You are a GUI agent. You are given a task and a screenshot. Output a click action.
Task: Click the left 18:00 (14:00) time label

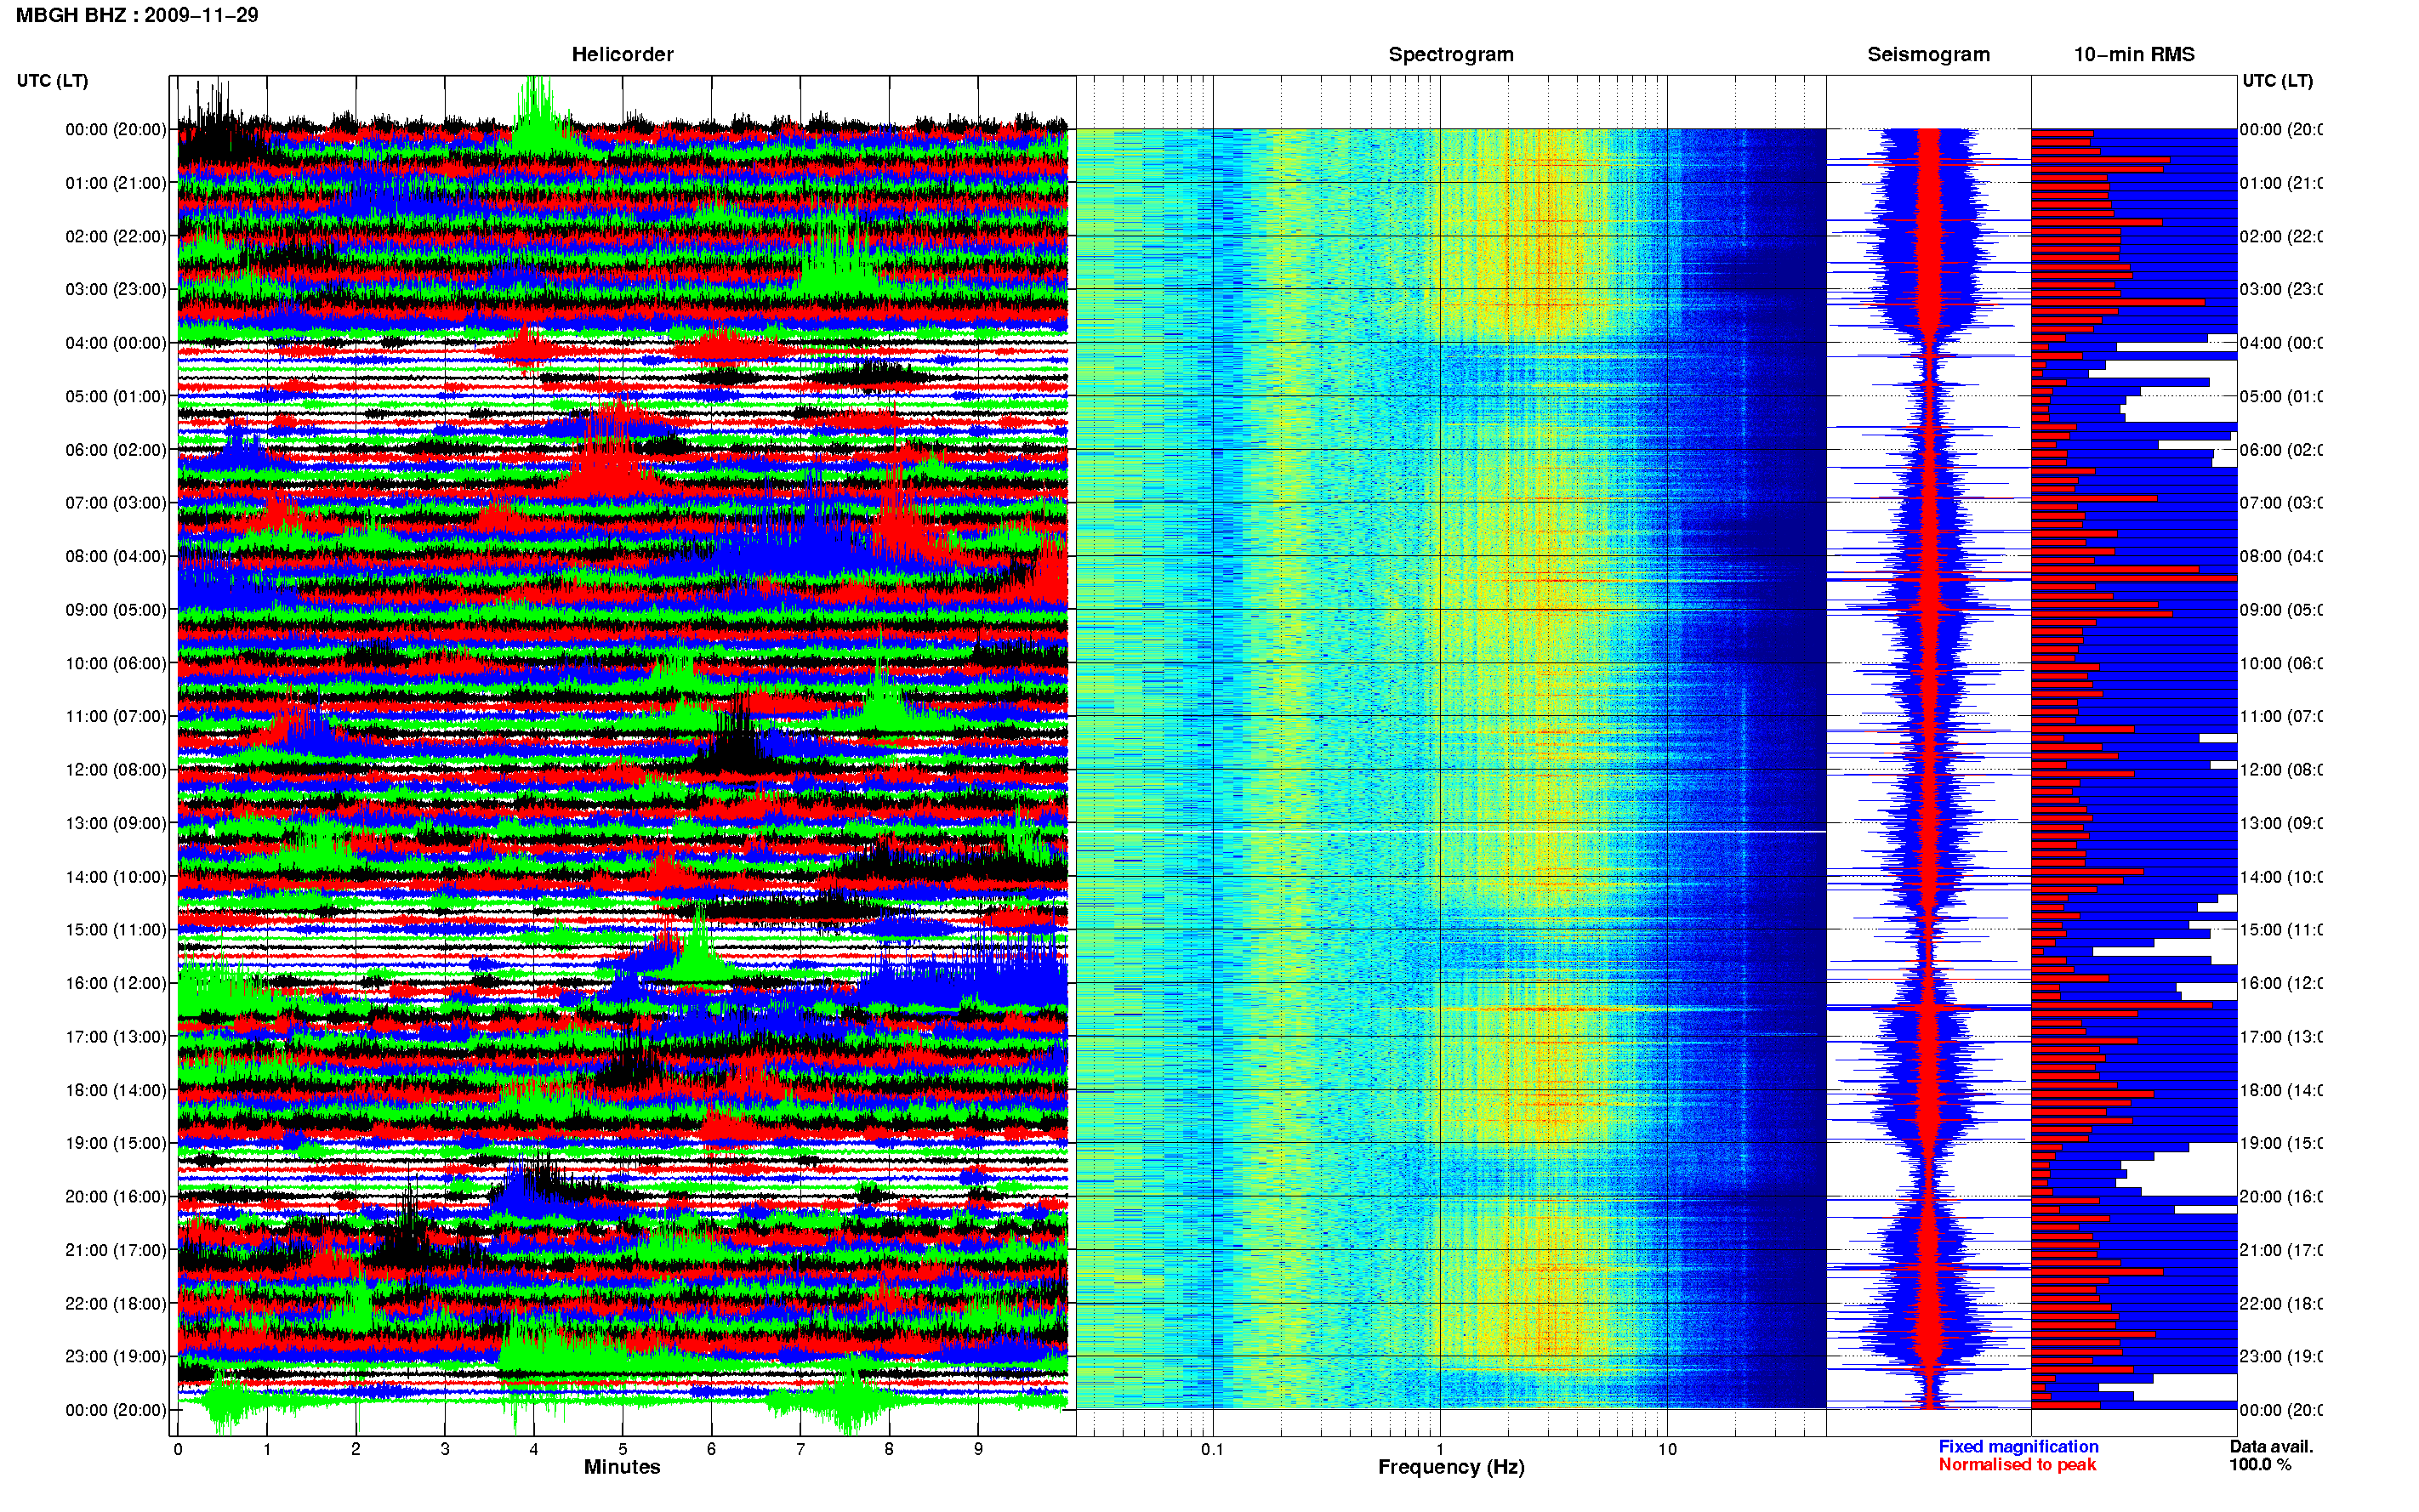pyautogui.click(x=116, y=1090)
